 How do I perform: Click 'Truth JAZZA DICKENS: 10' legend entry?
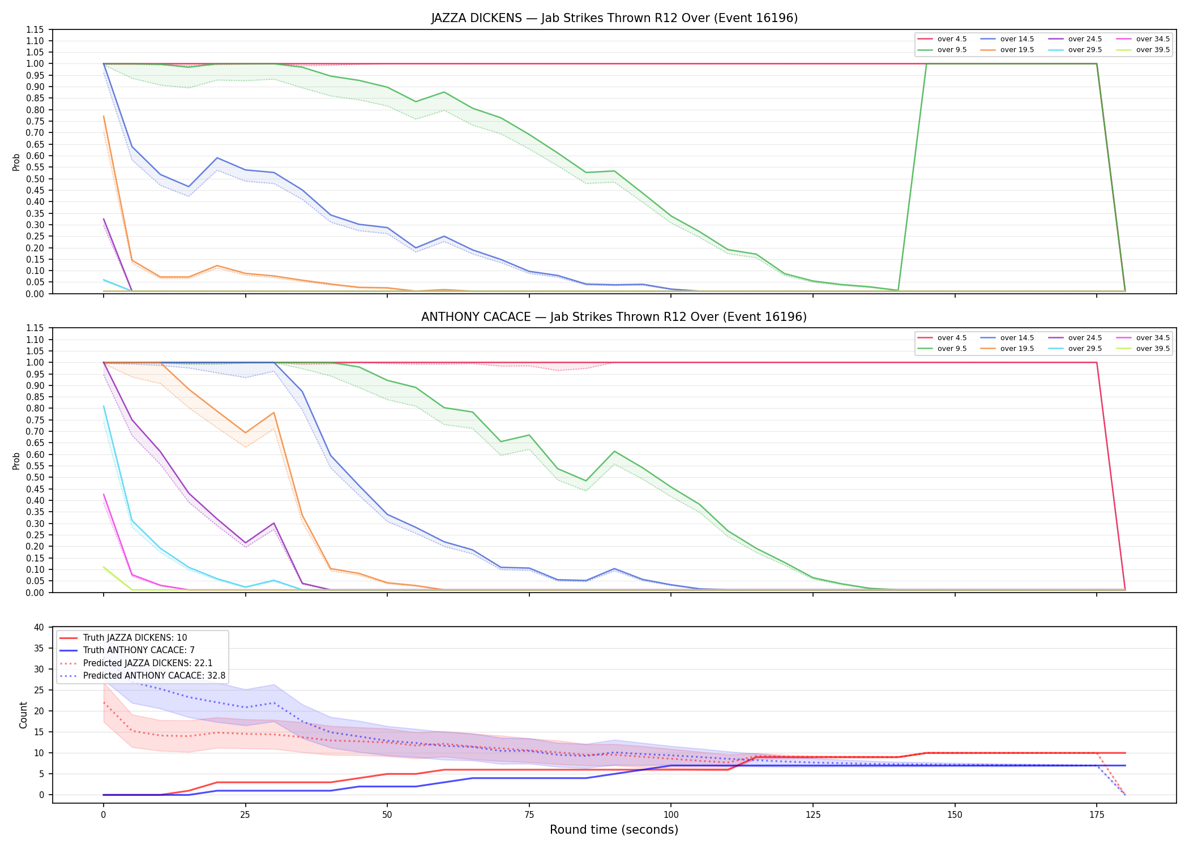tap(123, 638)
